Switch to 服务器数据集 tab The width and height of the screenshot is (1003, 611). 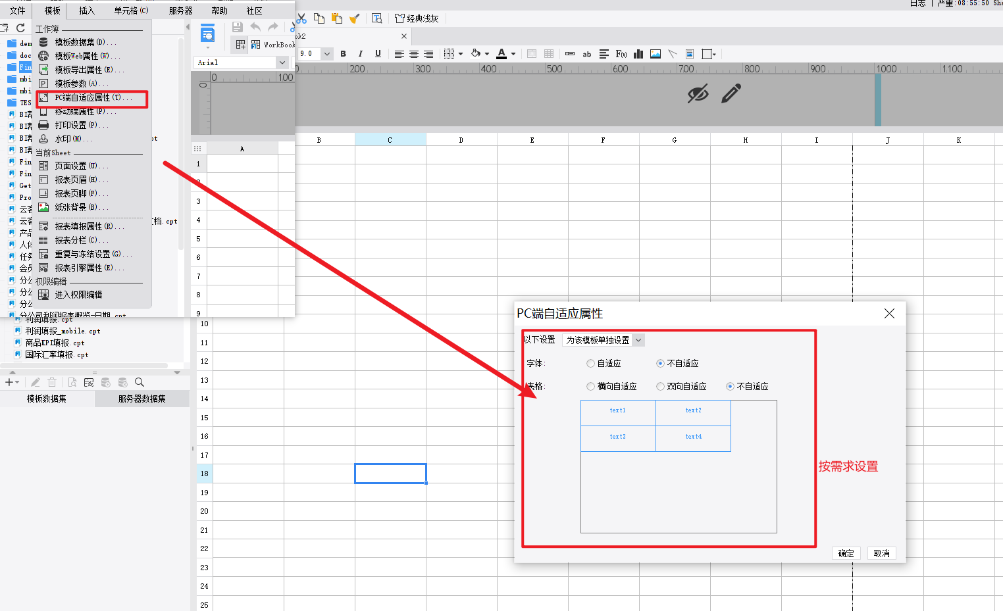tap(142, 399)
